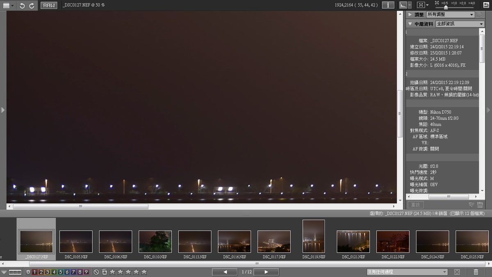The width and height of the screenshot is (492, 277).
Task: Delete image with trash can icon
Action: pos(476,272)
